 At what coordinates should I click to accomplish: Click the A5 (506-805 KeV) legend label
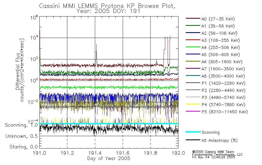pyautogui.click(x=221, y=55)
